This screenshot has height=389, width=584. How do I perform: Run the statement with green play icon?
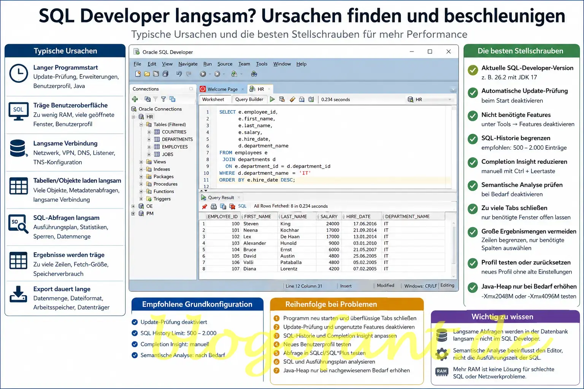(272, 99)
